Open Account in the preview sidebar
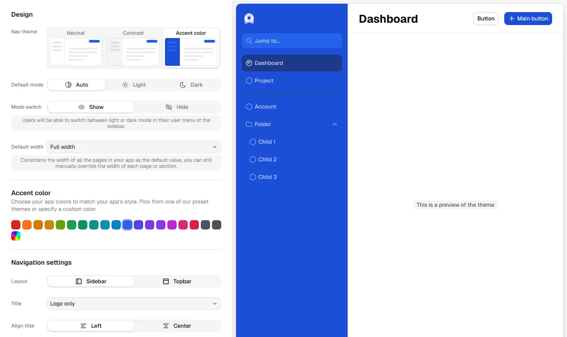The height and width of the screenshot is (337, 567). pos(292,107)
